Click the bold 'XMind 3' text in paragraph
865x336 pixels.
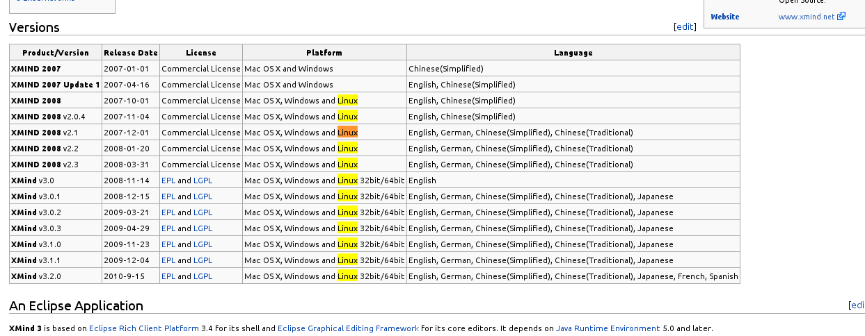pos(26,328)
